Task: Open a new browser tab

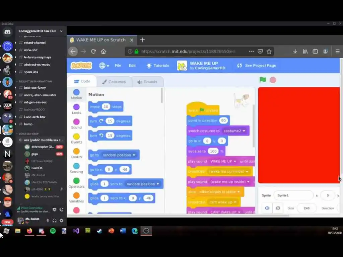Action: click(x=142, y=40)
